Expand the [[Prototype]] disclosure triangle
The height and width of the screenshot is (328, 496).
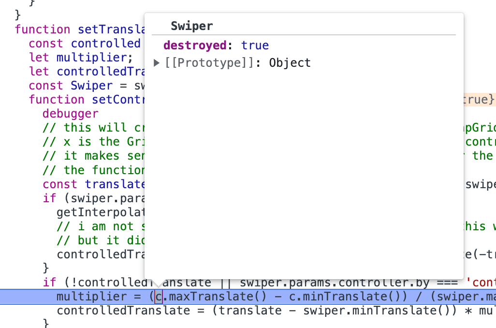pyautogui.click(x=156, y=63)
